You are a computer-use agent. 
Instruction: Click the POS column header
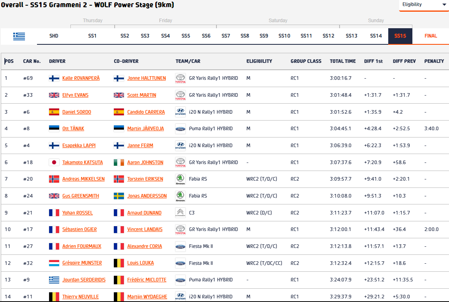(x=9, y=61)
